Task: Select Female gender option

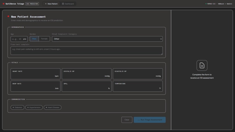Action: (44, 39)
